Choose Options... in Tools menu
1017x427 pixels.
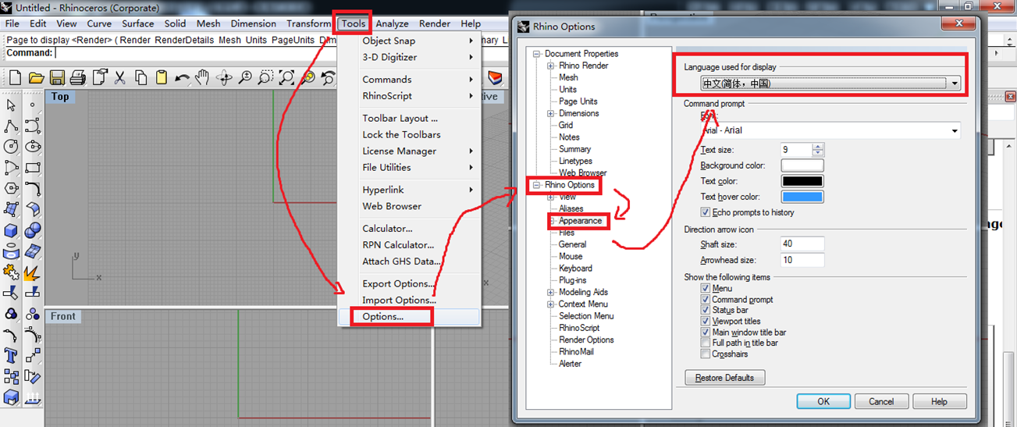click(382, 317)
